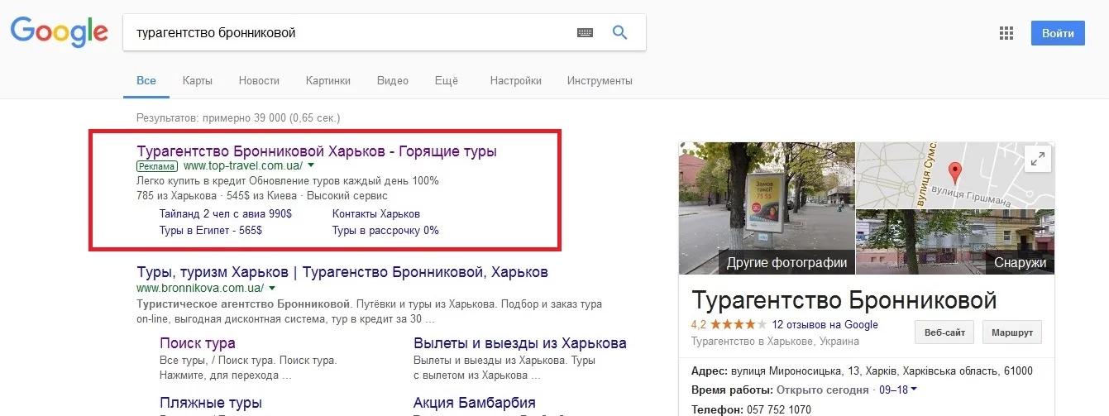Switch to the 'Новости' tab

259,80
